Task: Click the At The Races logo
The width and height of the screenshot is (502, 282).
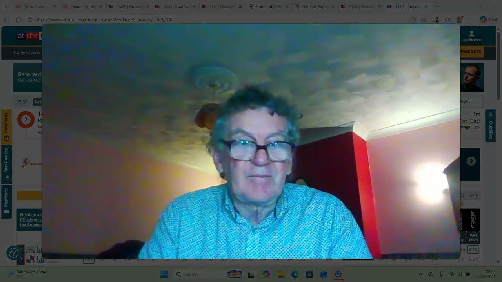Action: (28, 36)
